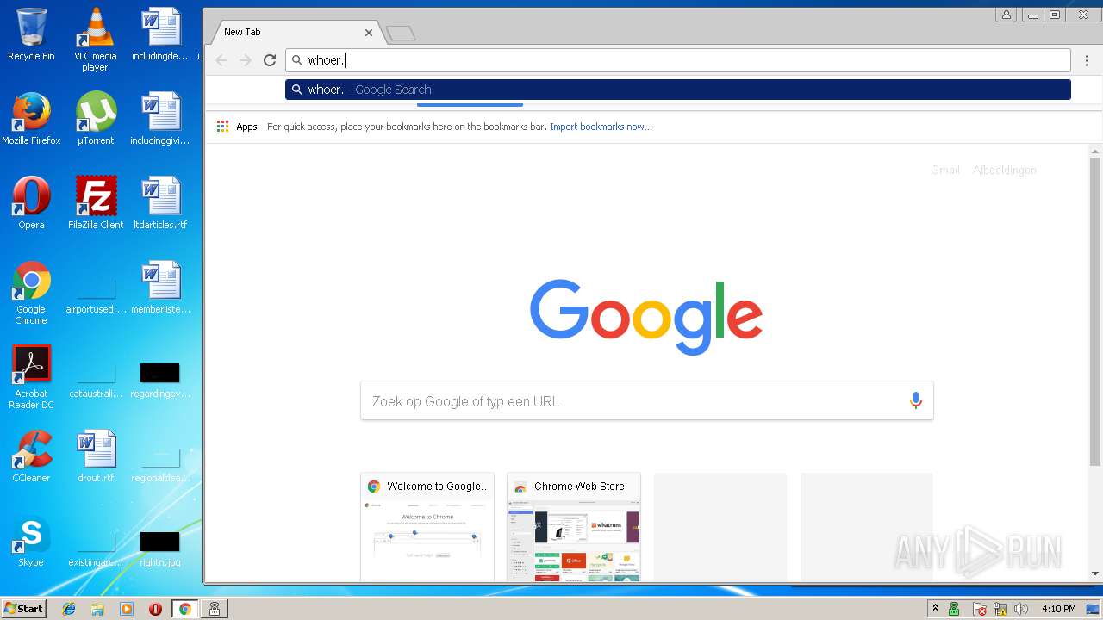This screenshot has width=1103, height=620.
Task: Select the CCleaner desktop shortcut
Action: (x=31, y=456)
